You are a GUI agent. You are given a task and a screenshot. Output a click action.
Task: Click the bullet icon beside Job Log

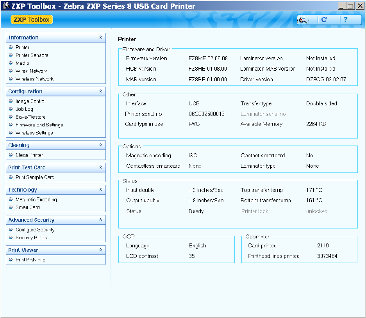(11, 109)
